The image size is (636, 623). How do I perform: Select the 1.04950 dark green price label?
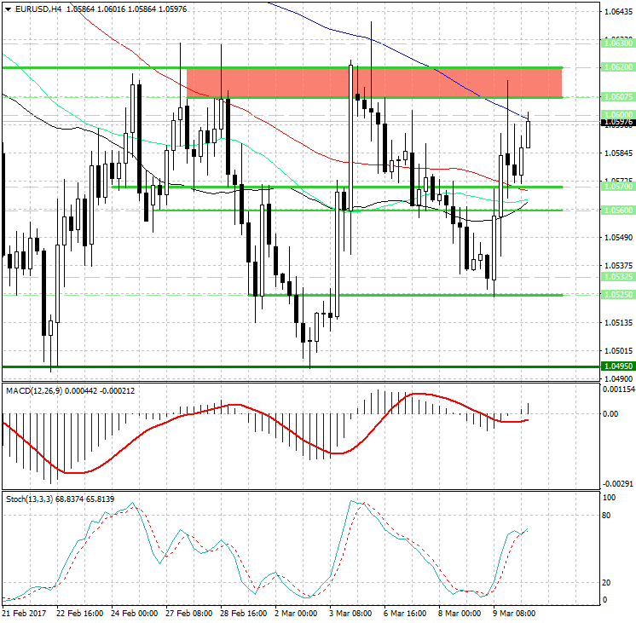tap(618, 366)
